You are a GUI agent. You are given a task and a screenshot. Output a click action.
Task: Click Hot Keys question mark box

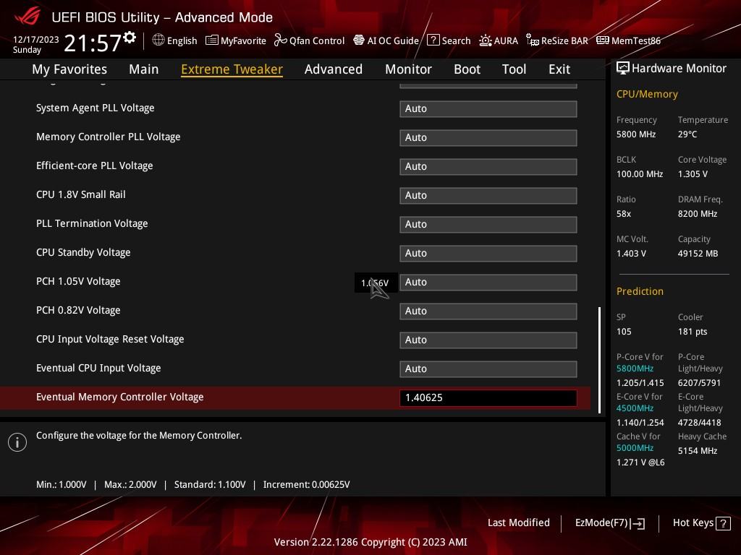pos(723,523)
